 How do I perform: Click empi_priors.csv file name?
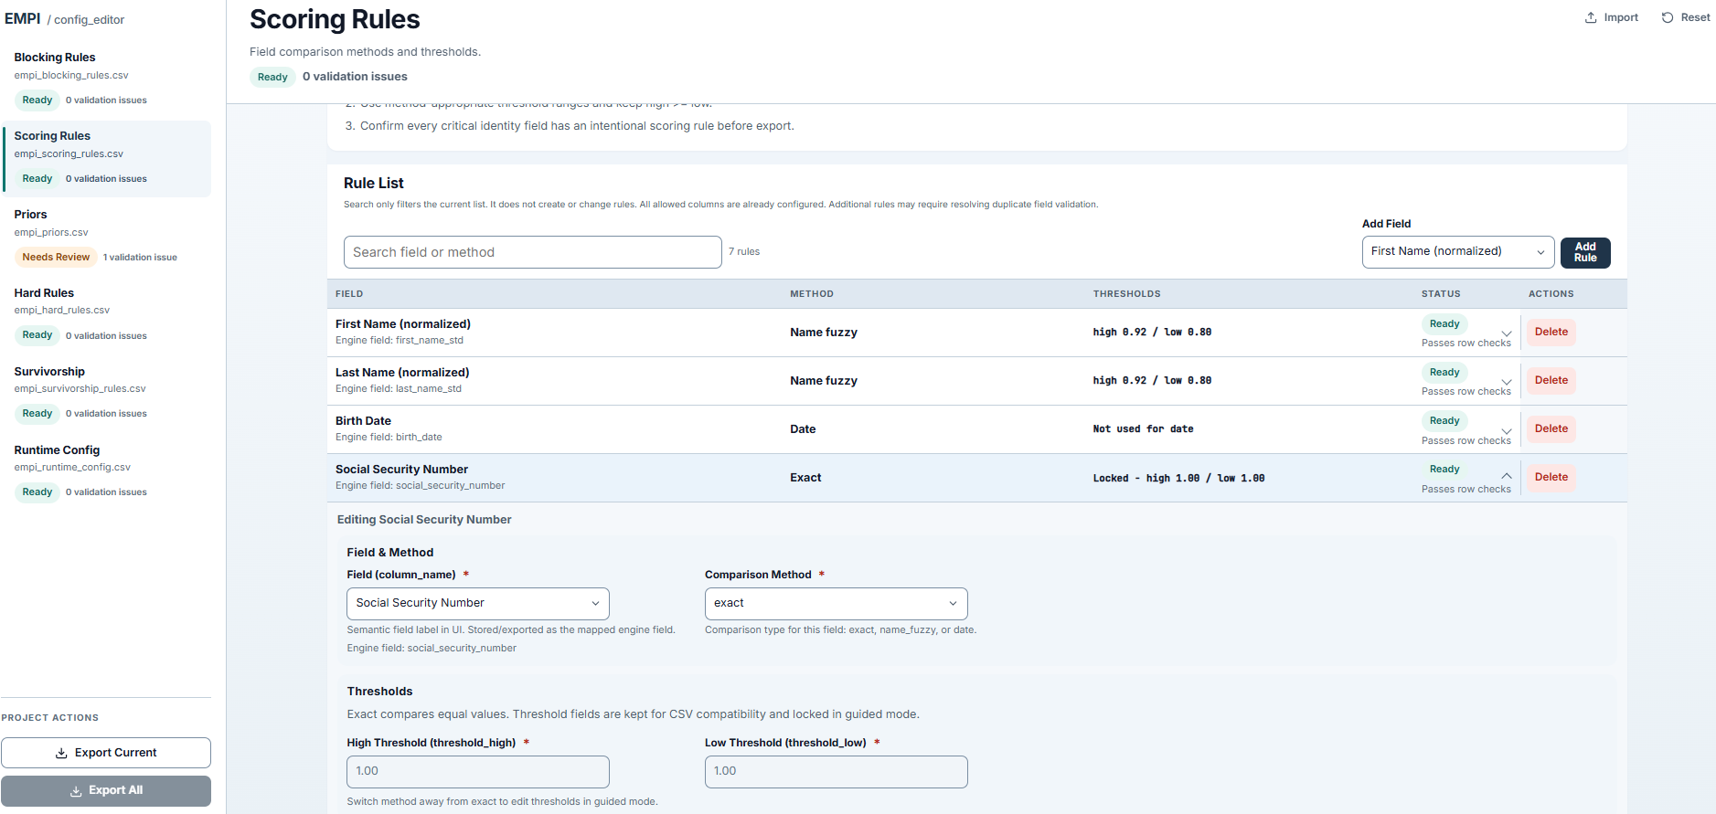[51, 233]
